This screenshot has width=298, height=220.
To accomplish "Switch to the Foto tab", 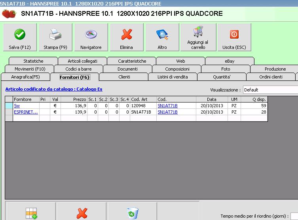I will point(226,69).
